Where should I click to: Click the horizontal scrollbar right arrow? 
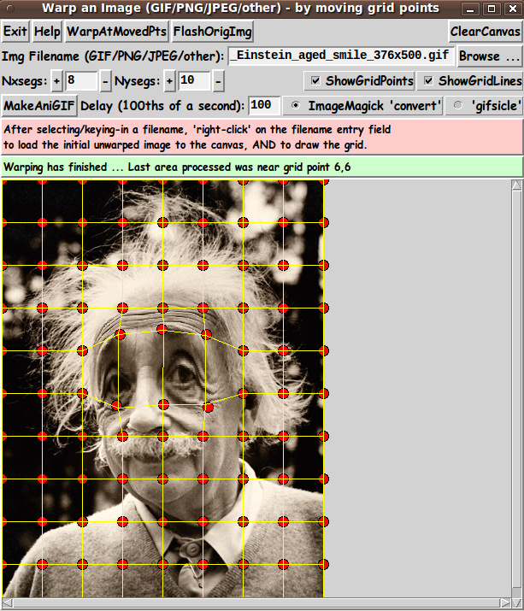(505, 602)
